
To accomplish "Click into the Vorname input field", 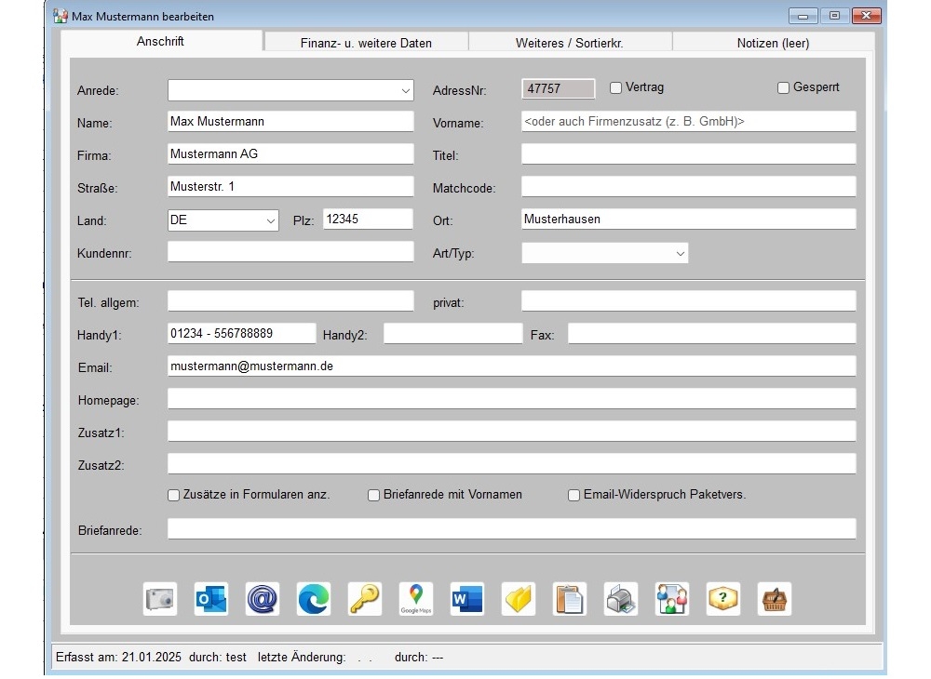I will 688,122.
